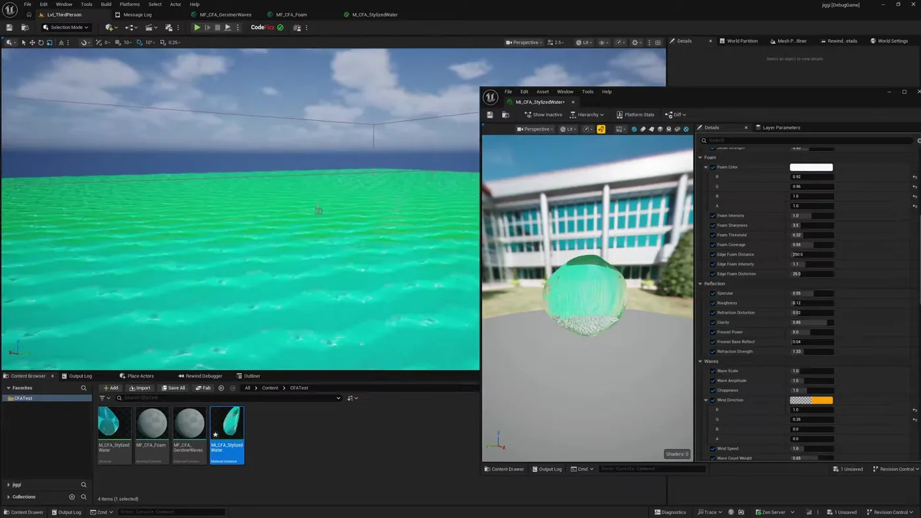
Task: Toggle the Foam Threshold checkbox
Action: point(712,235)
